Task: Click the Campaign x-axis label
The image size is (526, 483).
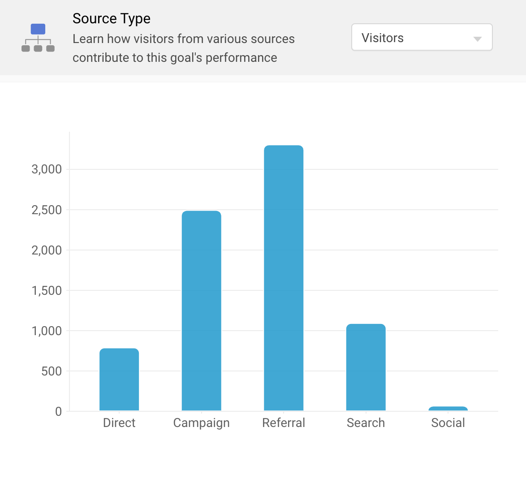Action: [201, 423]
